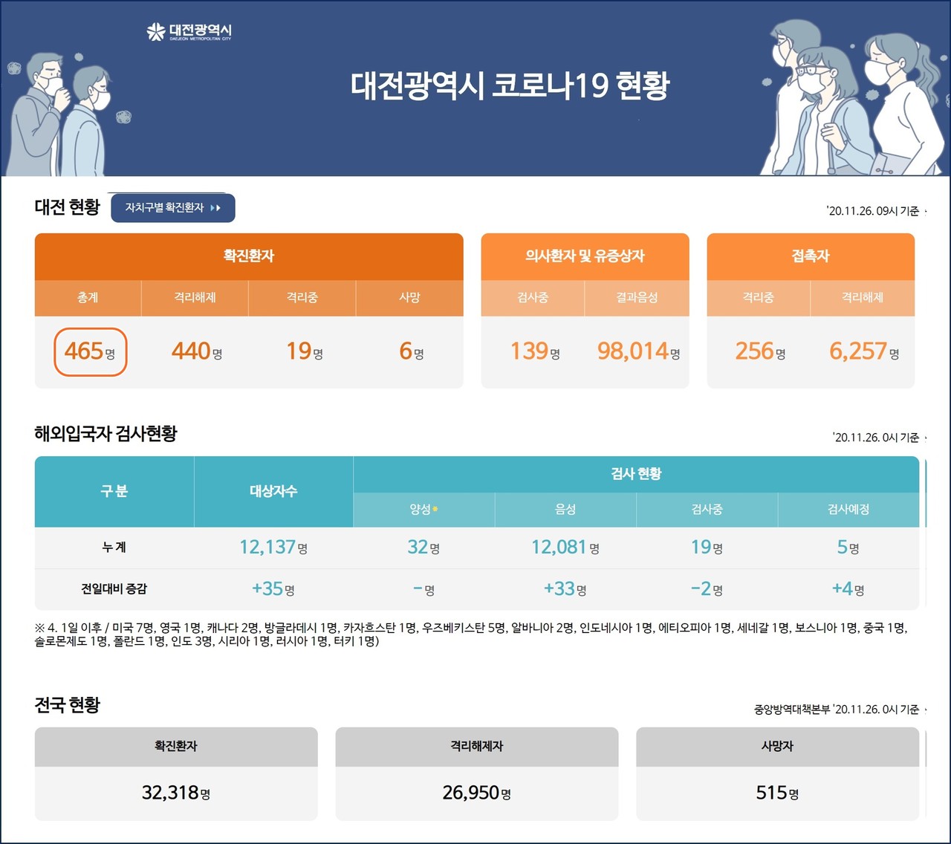Select the 대전광역시 코로나19 현황 title
The width and height of the screenshot is (951, 844).
[510, 86]
